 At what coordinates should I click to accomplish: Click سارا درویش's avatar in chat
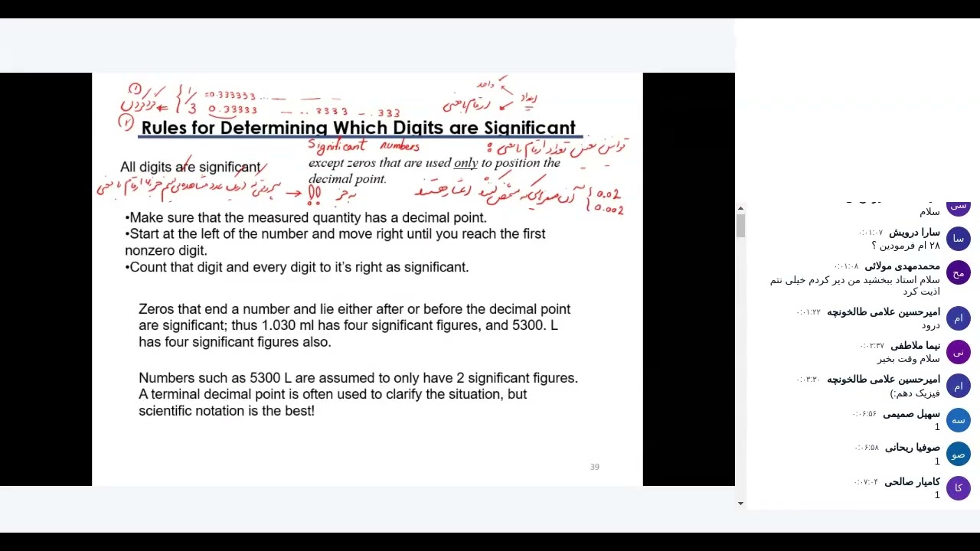pyautogui.click(x=959, y=239)
